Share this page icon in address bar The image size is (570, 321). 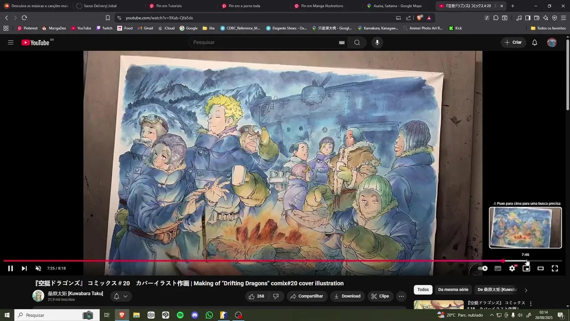point(408,18)
